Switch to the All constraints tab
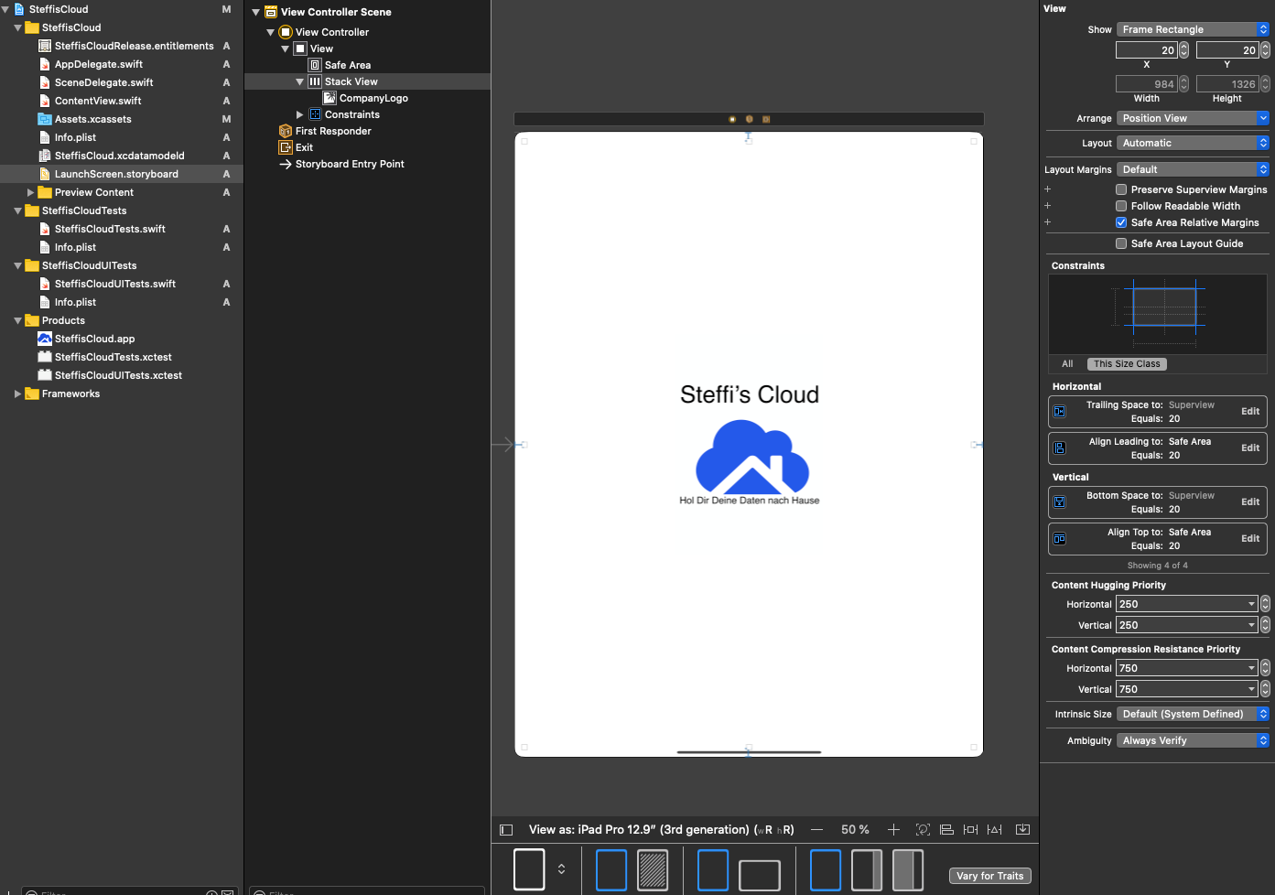 tap(1067, 364)
